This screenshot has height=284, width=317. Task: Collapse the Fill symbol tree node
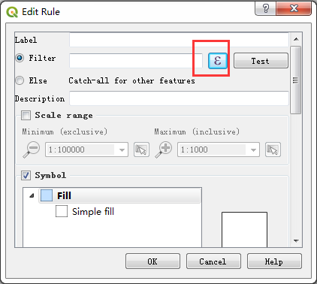click(x=32, y=195)
